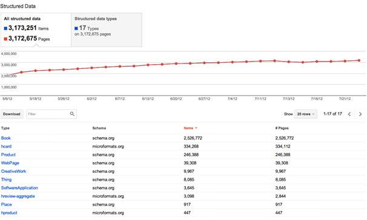
Task: Open the hreview-aggregate type link
Action: click(18, 196)
